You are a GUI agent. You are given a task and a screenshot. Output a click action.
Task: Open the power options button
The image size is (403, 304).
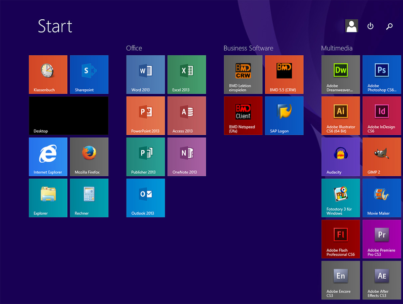pos(371,26)
